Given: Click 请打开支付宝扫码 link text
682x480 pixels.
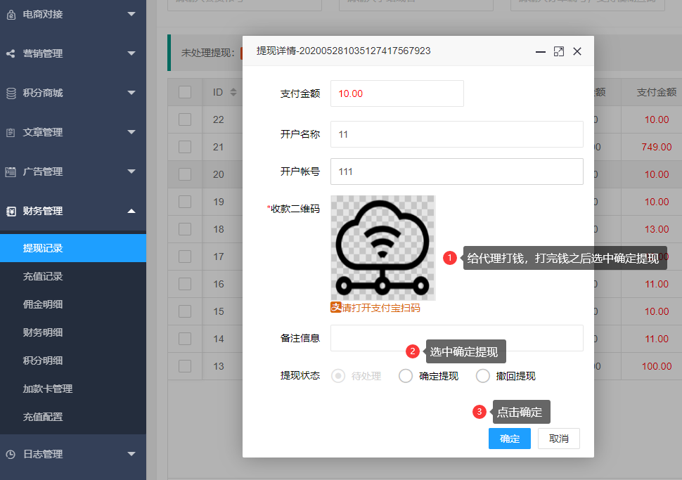Looking at the screenshot, I should point(381,308).
